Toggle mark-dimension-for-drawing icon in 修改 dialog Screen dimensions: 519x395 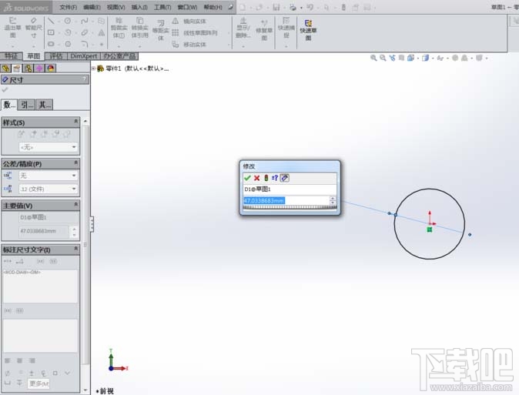pyautogui.click(x=285, y=178)
